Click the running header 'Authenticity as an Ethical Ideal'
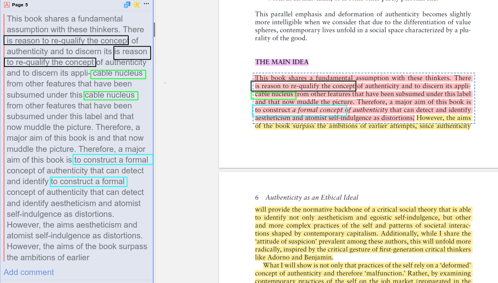 pos(312,197)
